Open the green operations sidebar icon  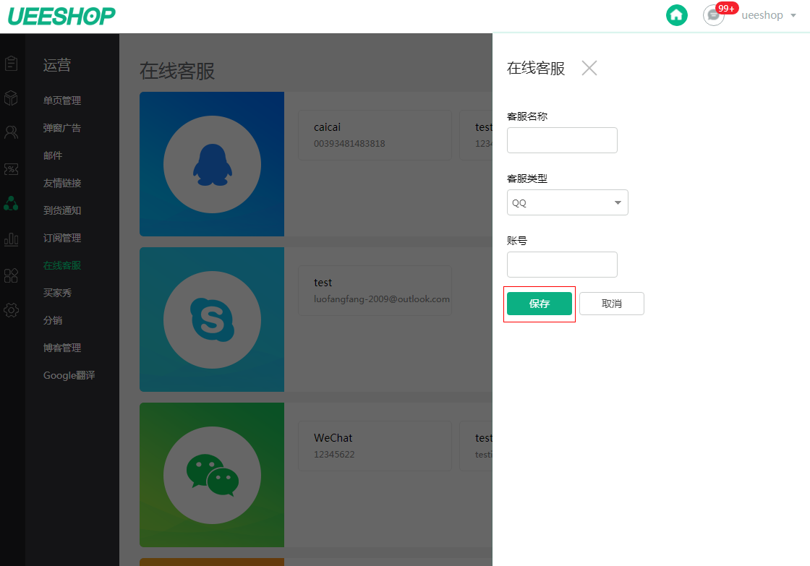tap(11, 203)
